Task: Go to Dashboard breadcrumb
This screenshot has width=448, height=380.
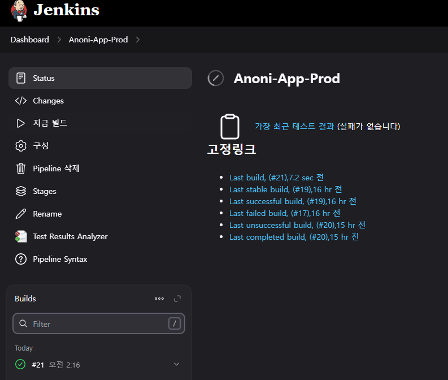Action: [x=30, y=40]
